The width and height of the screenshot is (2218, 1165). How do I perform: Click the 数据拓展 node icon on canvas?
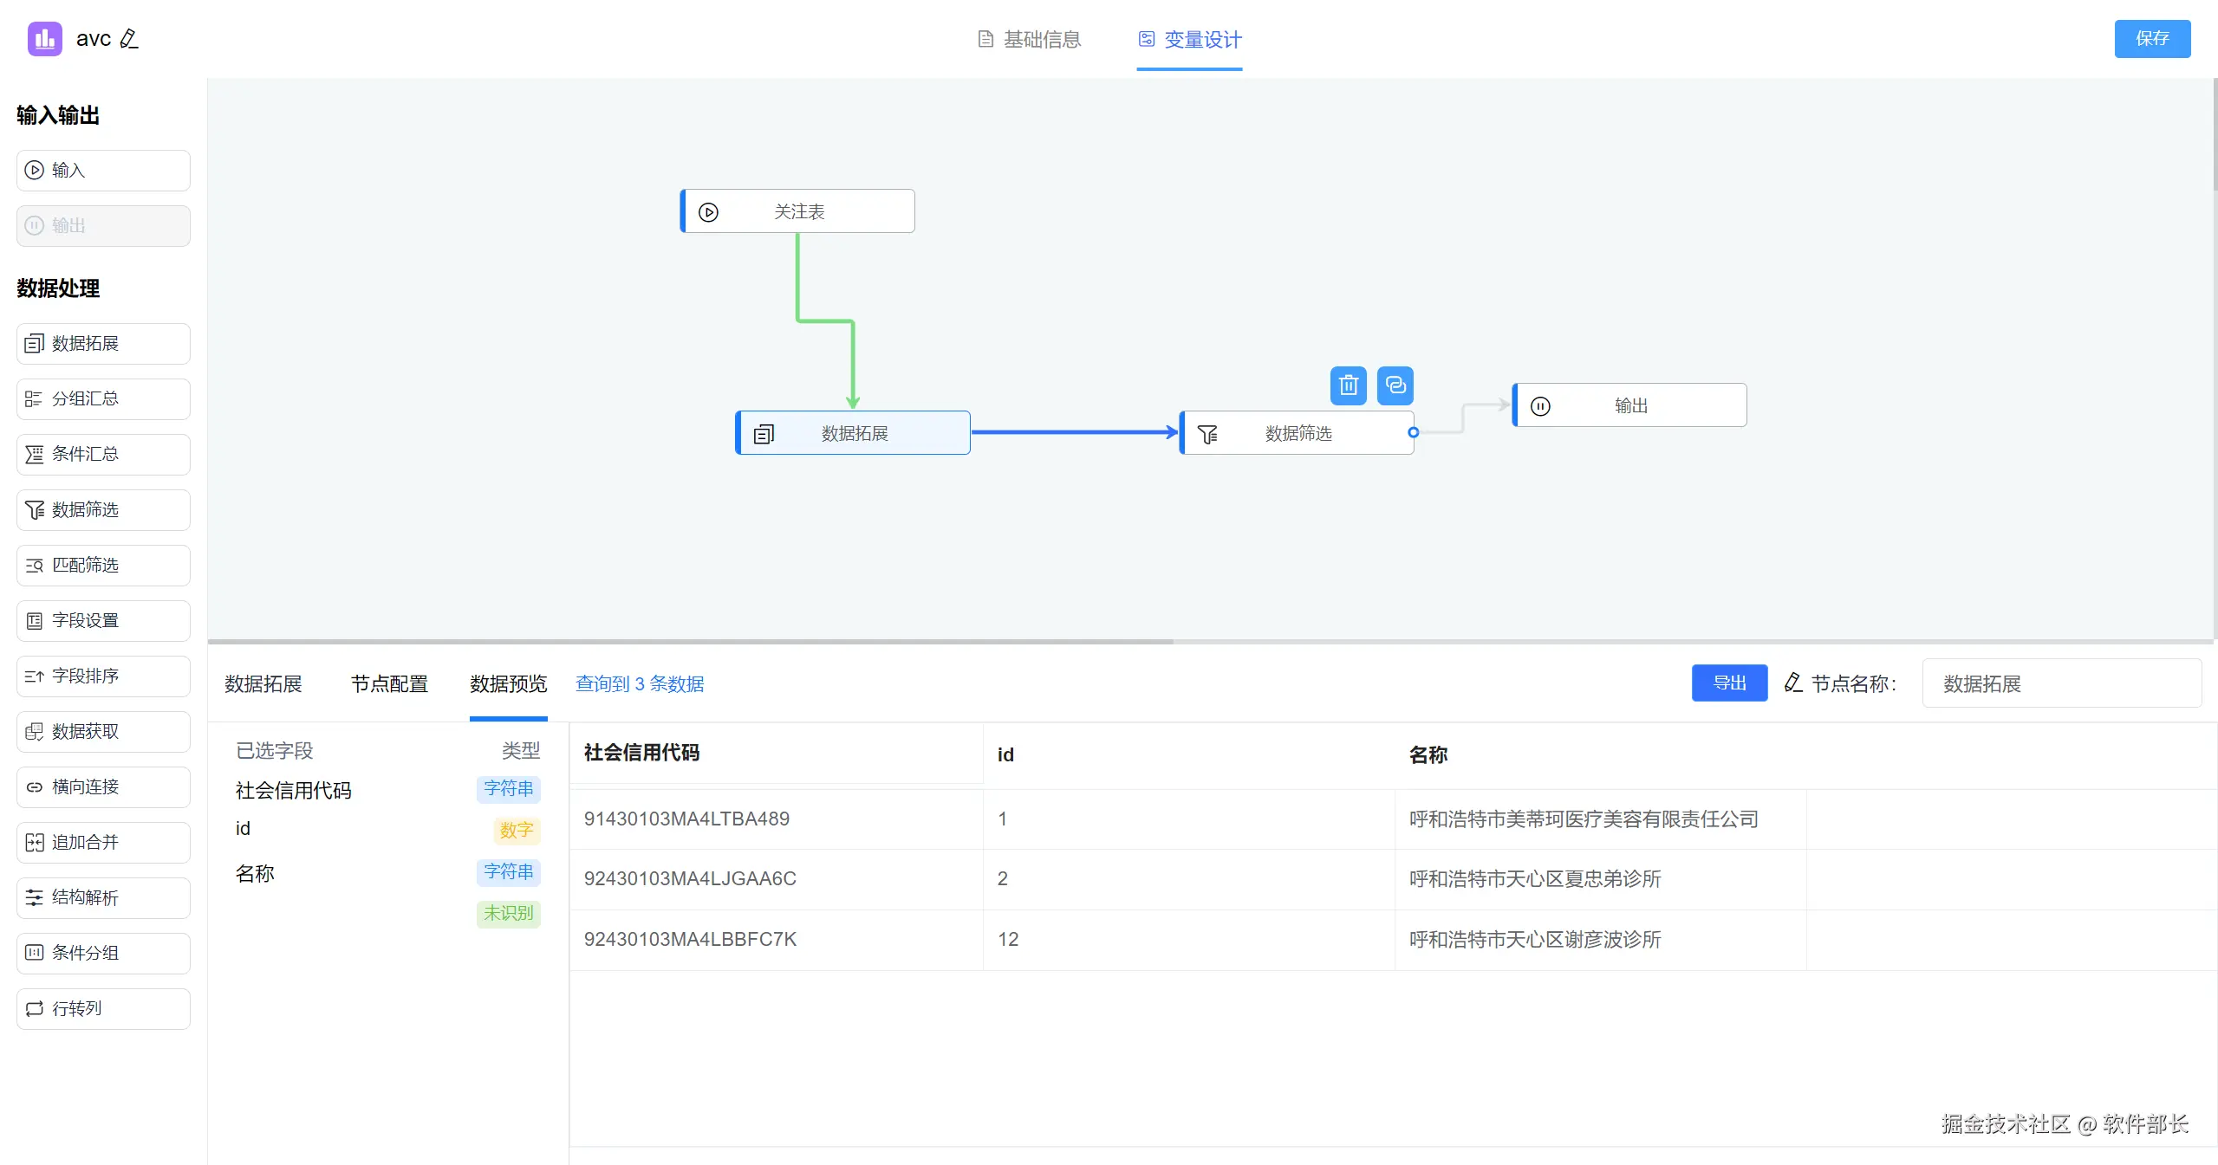[x=764, y=434]
